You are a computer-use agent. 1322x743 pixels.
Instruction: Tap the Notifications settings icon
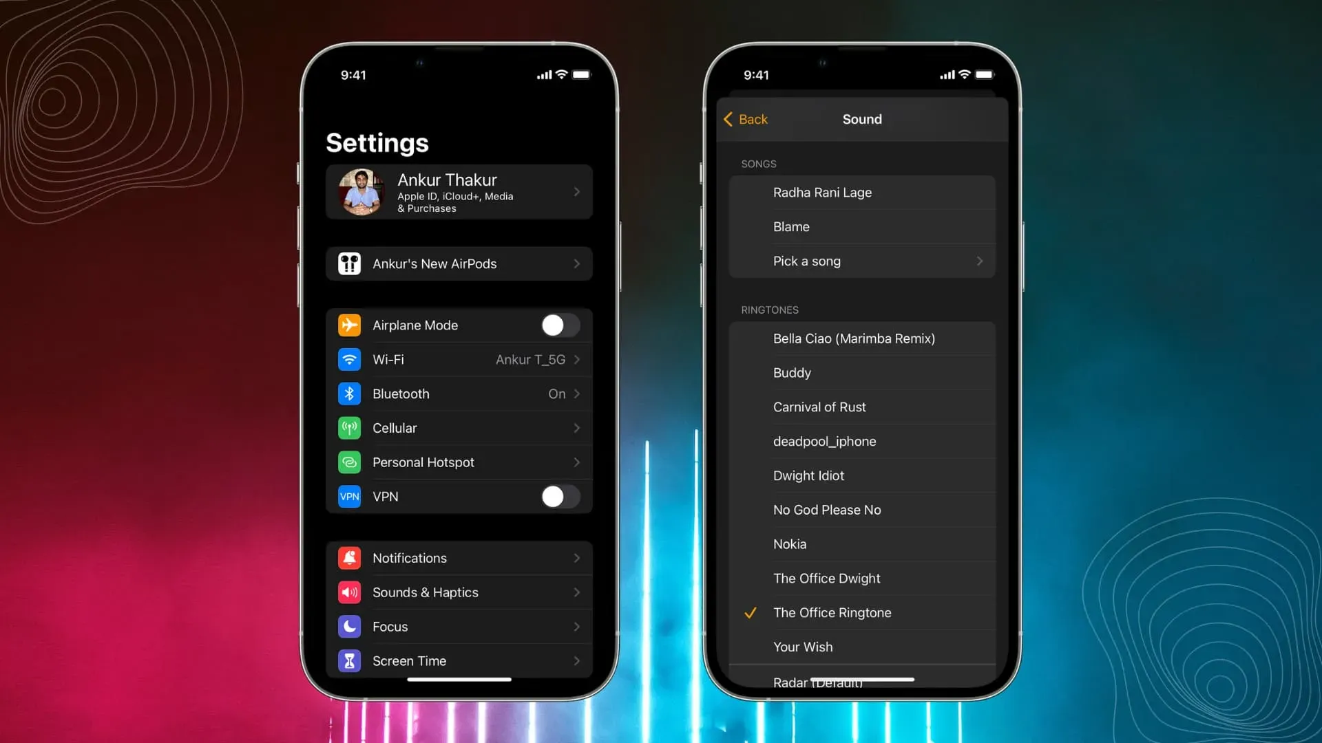click(x=348, y=558)
